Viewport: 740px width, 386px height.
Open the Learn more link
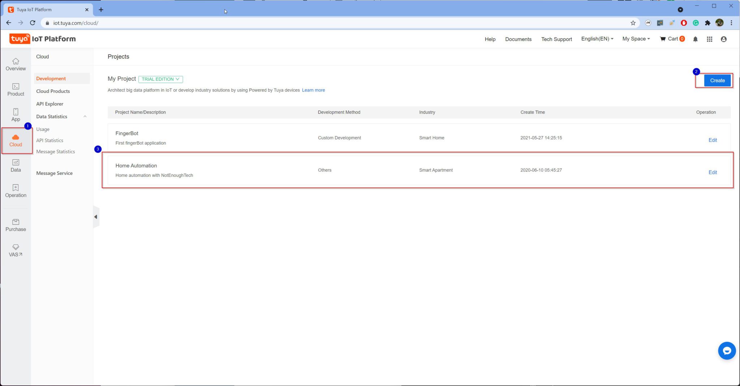click(313, 90)
